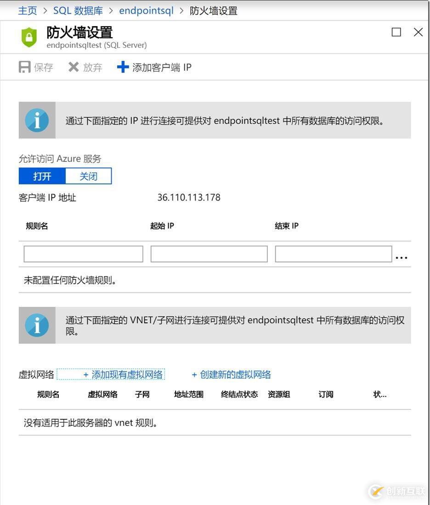Click the info icon in IP access banner
The height and width of the screenshot is (505, 430).
[x=37, y=121]
